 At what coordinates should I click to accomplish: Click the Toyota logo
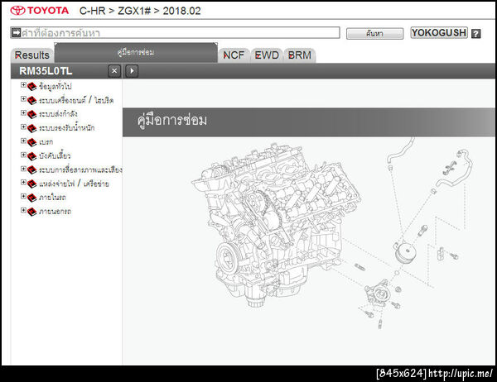[40, 11]
